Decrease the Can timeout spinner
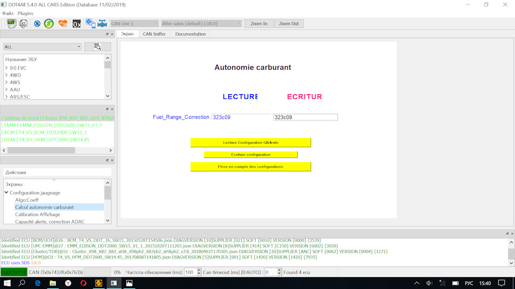 coord(279,274)
